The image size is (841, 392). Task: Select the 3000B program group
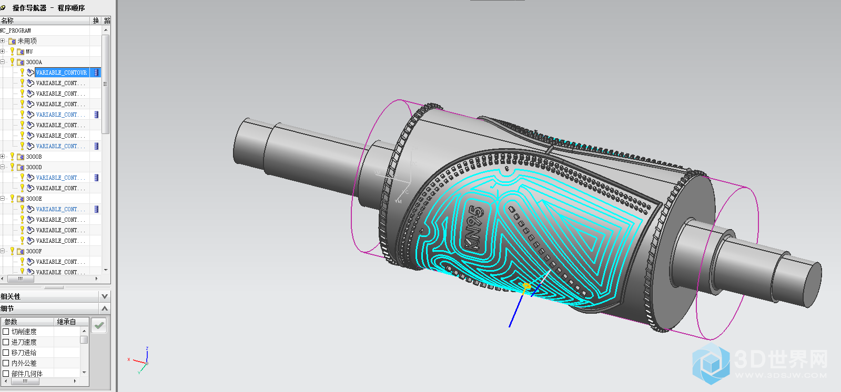[34, 157]
